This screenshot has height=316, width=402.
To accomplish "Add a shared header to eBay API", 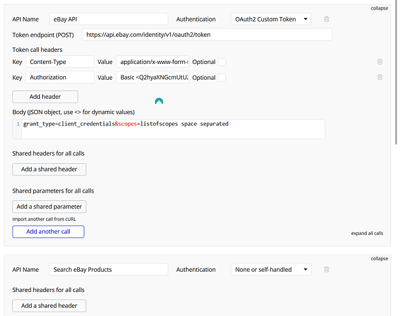I will (49, 169).
